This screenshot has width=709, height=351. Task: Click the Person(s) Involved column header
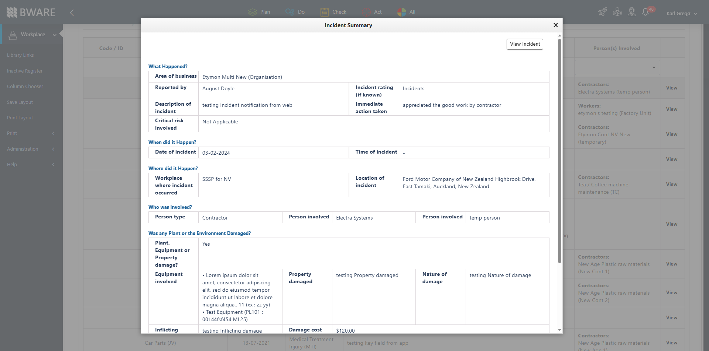(x=616, y=48)
